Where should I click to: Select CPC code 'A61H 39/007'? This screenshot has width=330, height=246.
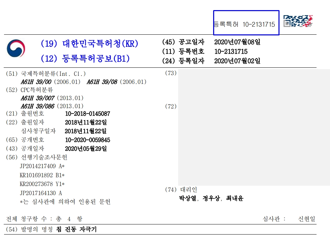(x=37, y=98)
